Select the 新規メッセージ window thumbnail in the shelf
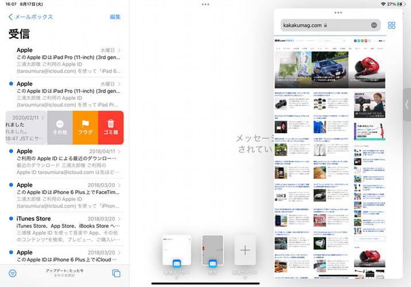The height and width of the screenshot is (287, 411). click(176, 250)
